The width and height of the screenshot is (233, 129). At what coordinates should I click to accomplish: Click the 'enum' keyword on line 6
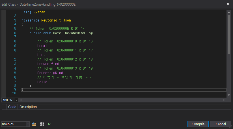[47, 33]
